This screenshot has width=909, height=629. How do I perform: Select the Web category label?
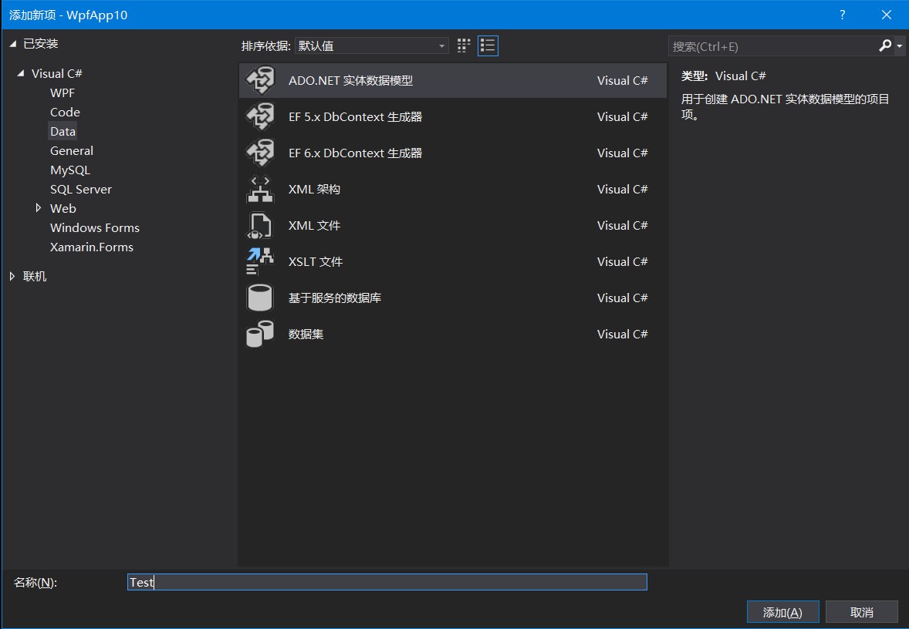[63, 208]
